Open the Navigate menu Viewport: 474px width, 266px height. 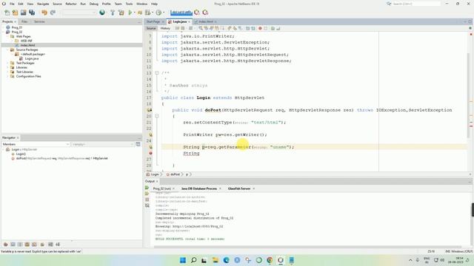[43, 4]
